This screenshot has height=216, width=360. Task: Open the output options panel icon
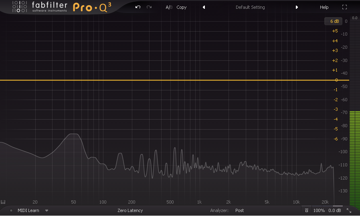(x=307, y=210)
